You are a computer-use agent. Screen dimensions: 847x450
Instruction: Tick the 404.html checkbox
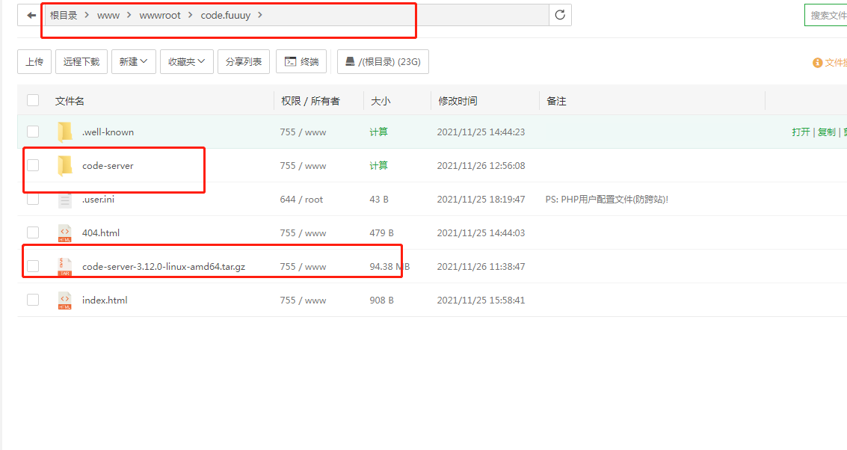click(33, 232)
